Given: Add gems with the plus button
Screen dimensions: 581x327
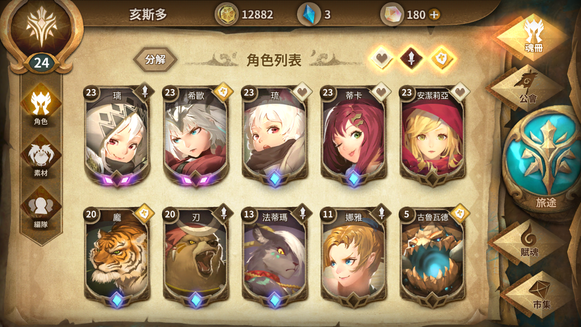Looking at the screenshot, I should pyautogui.click(x=434, y=15).
